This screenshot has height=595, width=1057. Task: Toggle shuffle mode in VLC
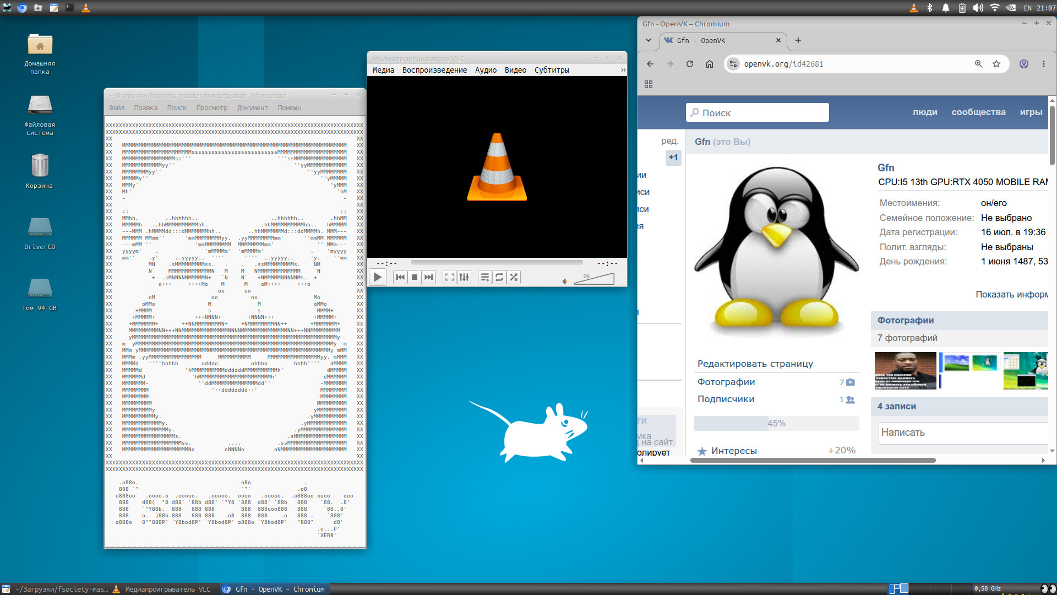(x=514, y=277)
